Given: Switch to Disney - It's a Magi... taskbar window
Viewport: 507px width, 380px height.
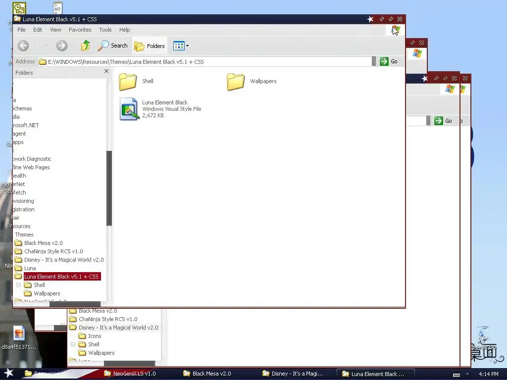Looking at the screenshot, I should coord(293,374).
